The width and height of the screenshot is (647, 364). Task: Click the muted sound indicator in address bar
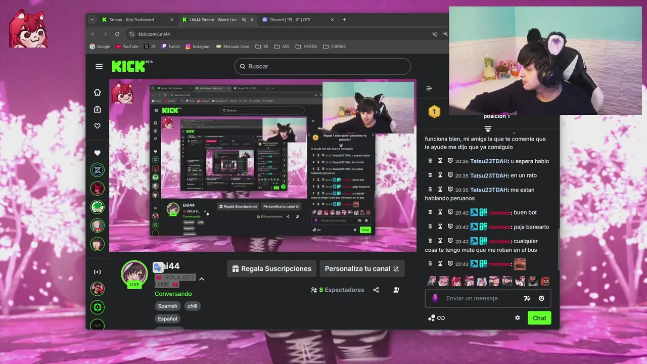tap(435, 34)
